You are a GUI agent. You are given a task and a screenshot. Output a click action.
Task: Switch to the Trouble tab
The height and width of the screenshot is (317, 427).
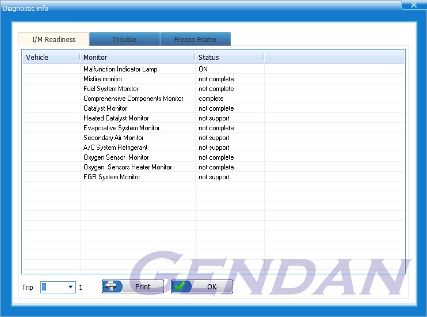coord(124,39)
